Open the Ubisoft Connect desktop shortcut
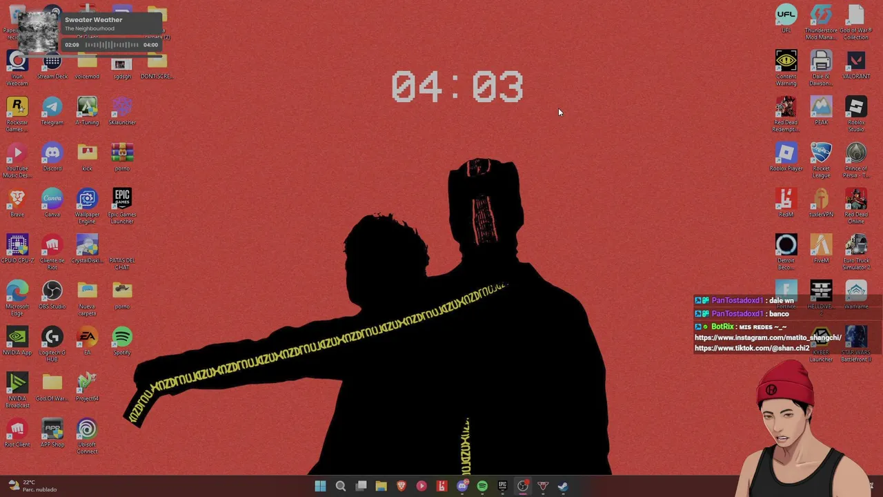Viewport: 883px width, 497px height. [87, 436]
